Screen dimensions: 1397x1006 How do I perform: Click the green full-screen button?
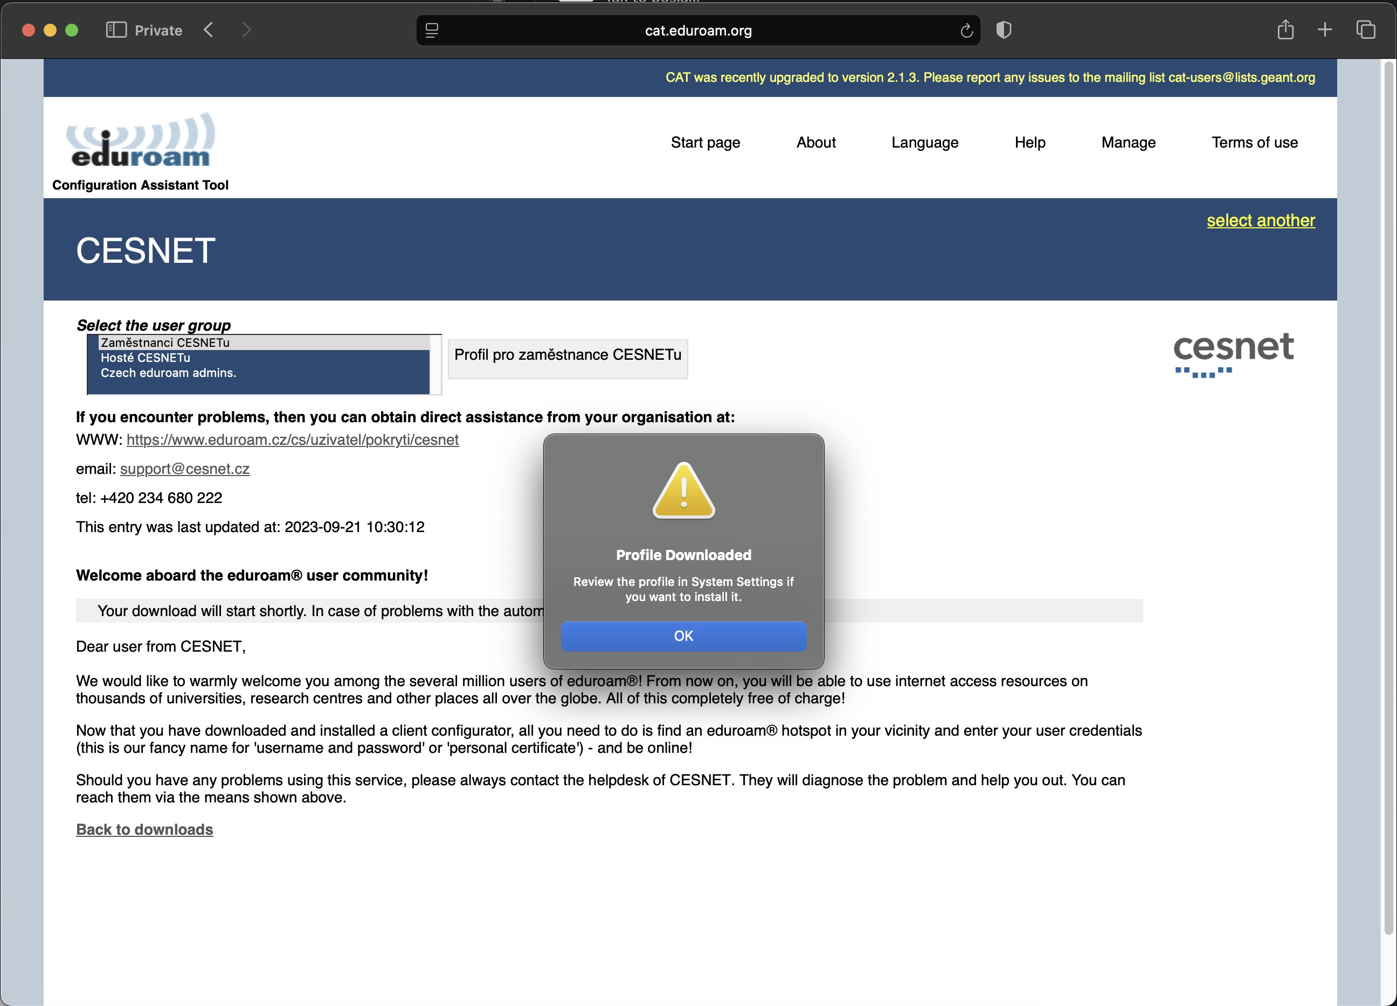click(x=72, y=30)
